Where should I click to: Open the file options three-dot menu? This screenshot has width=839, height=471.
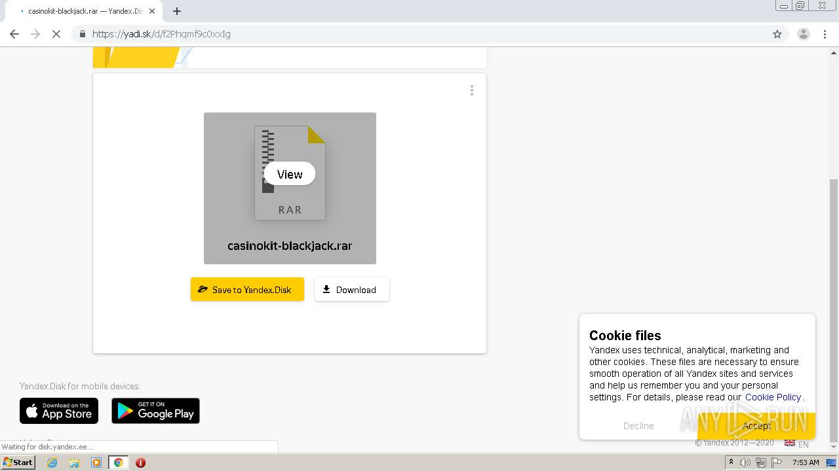pos(471,90)
